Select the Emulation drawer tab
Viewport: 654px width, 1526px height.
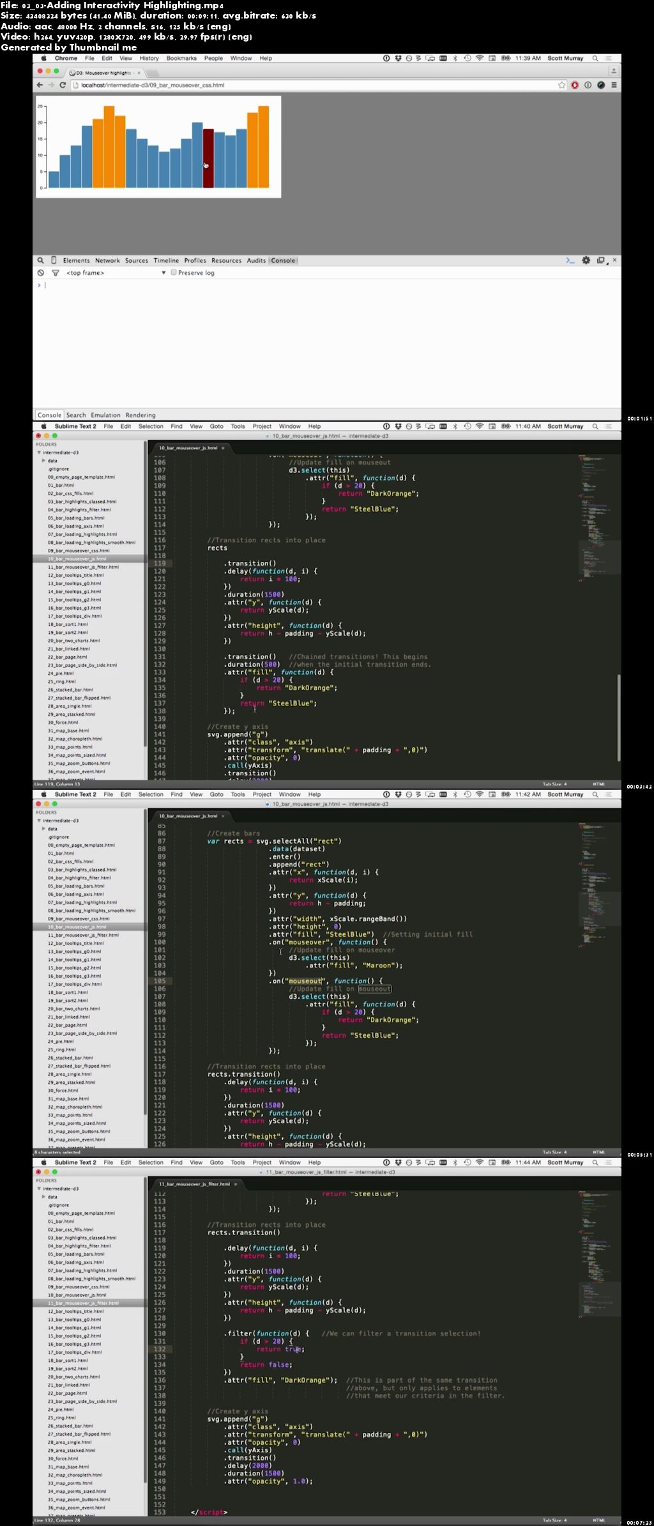point(105,415)
